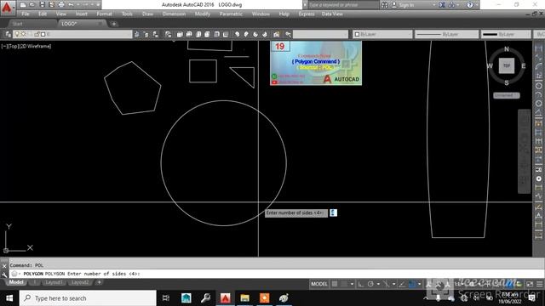
Task: Click the layer states manager icon
Action: click(x=155, y=34)
